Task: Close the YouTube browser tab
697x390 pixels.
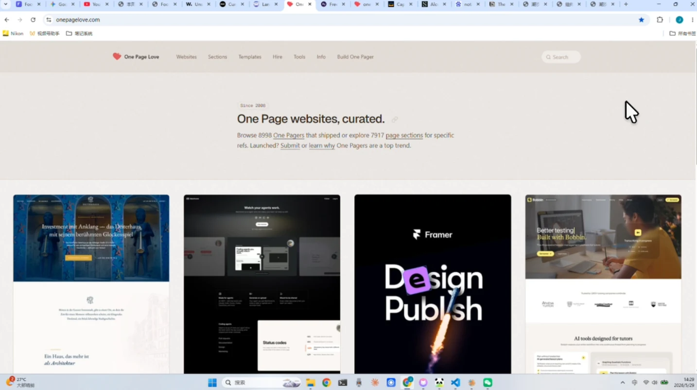Action: click(107, 4)
